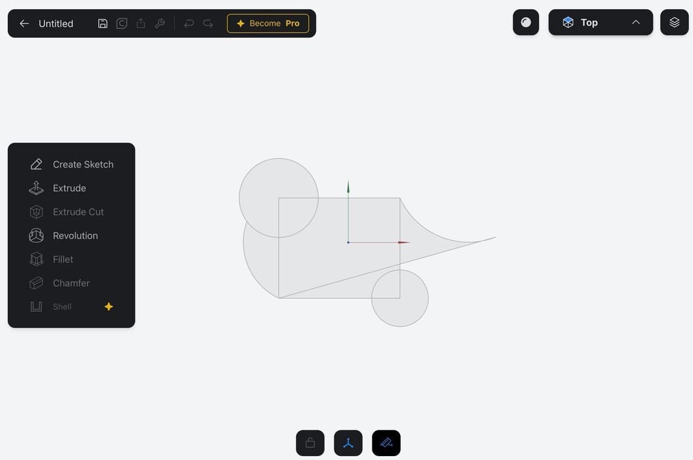
Task: Save the document using the floppy disk icon
Action: (103, 24)
